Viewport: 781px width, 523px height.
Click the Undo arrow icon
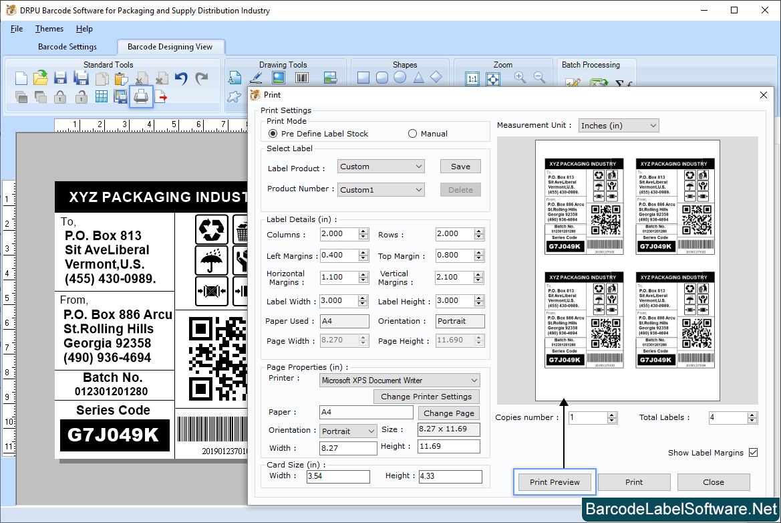180,78
